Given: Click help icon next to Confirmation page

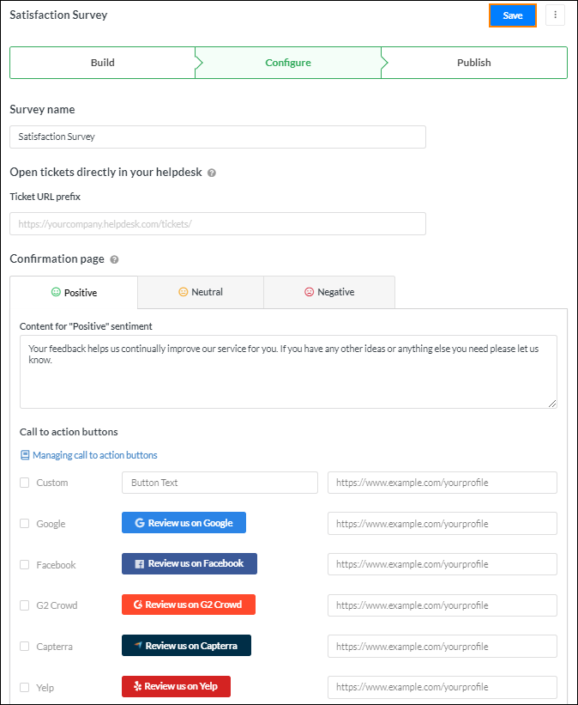Looking at the screenshot, I should 115,259.
